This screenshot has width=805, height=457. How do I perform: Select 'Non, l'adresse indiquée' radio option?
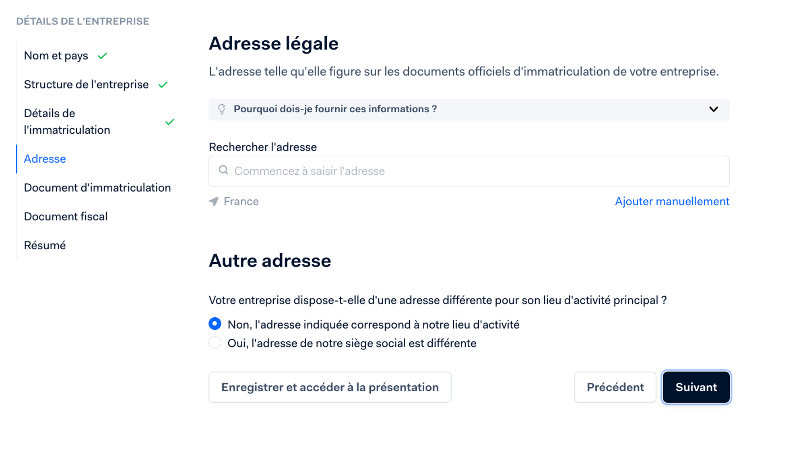coord(215,324)
